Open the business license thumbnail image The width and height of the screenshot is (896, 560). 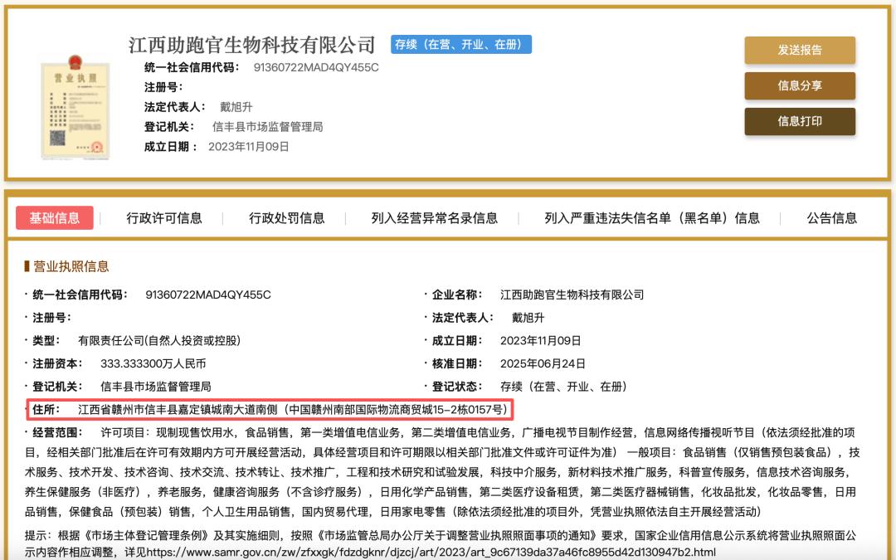[x=75, y=107]
